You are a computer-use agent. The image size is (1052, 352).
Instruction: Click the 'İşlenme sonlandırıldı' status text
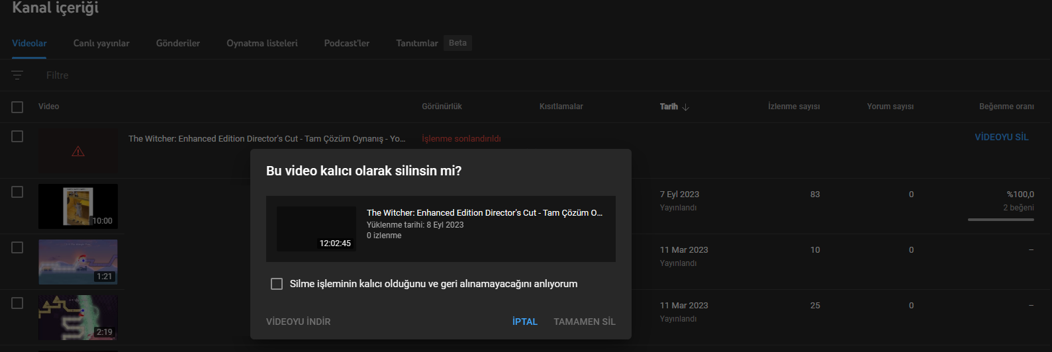coord(461,139)
